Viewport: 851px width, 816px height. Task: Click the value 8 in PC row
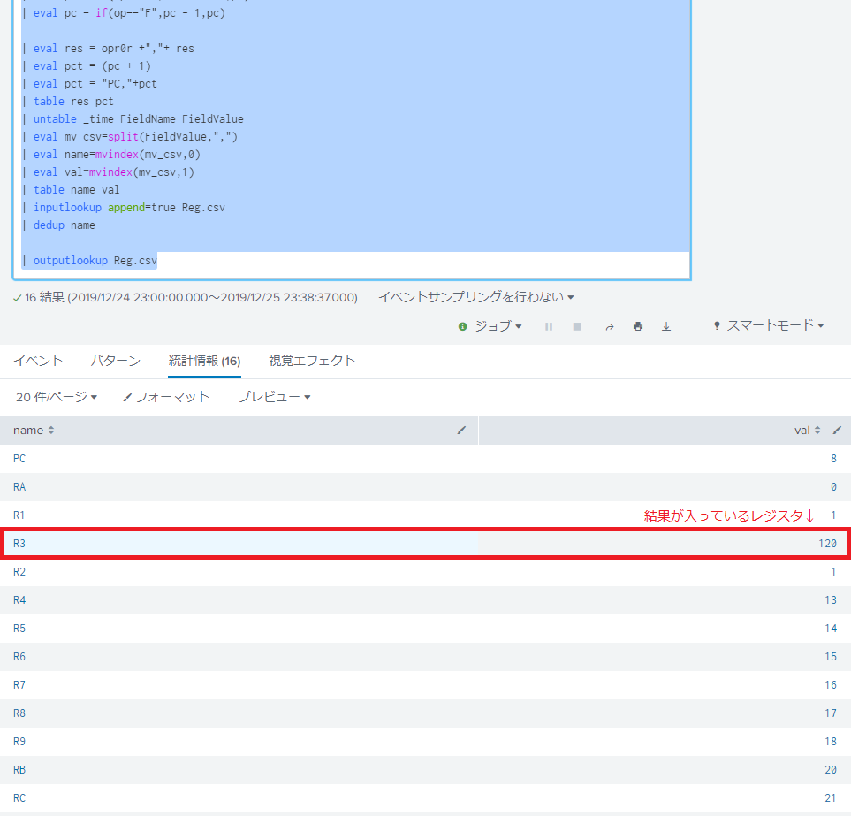click(x=833, y=459)
